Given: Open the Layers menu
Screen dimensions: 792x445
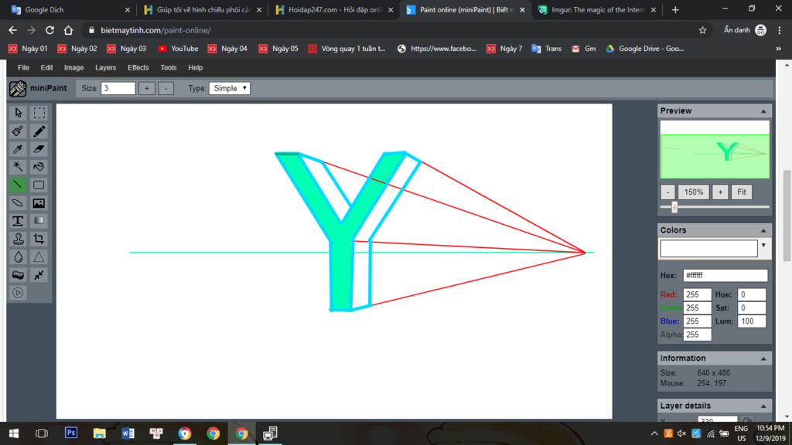Looking at the screenshot, I should click(105, 68).
